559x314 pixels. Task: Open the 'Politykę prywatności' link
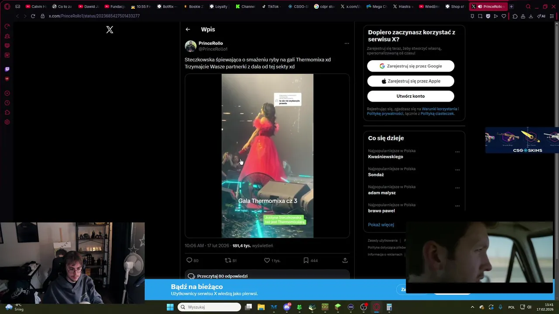coord(385,113)
